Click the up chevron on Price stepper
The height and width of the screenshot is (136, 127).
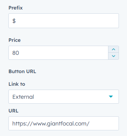(x=113, y=49)
